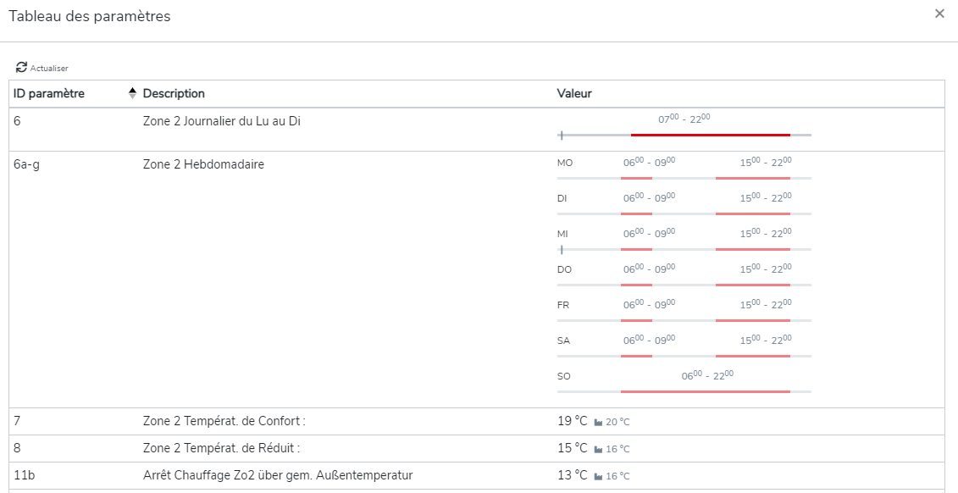Click the Actualiser refresh icon

[21, 68]
